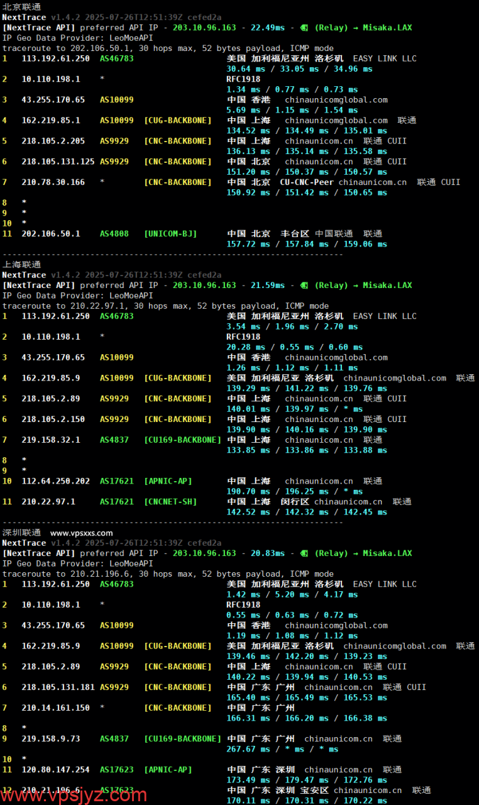479x805 pixels.
Task: Click the 'traceroute to 202.106.50.1' line
Action: coord(168,48)
